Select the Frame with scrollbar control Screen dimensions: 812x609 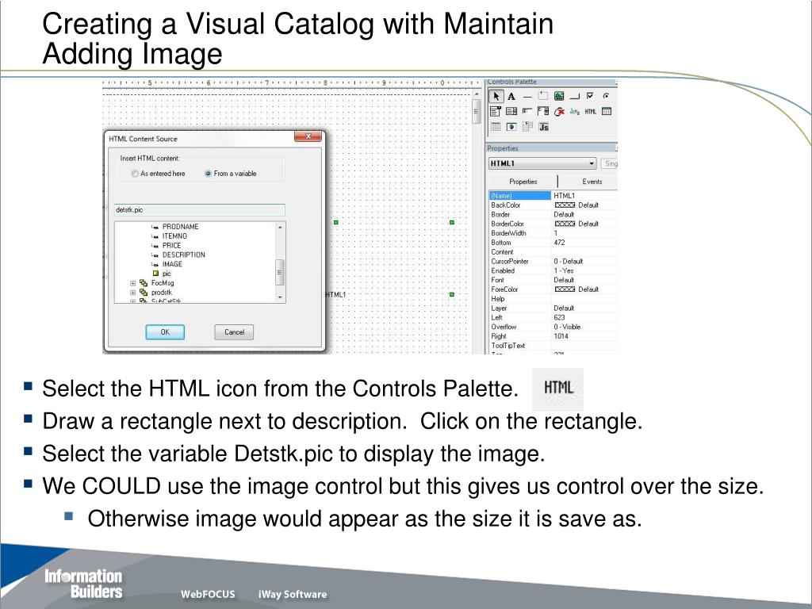pyautogui.click(x=542, y=111)
